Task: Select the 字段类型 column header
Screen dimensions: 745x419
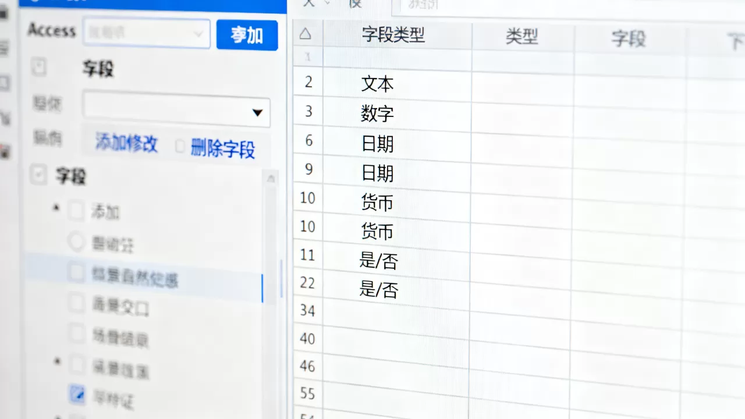Action: click(x=397, y=35)
